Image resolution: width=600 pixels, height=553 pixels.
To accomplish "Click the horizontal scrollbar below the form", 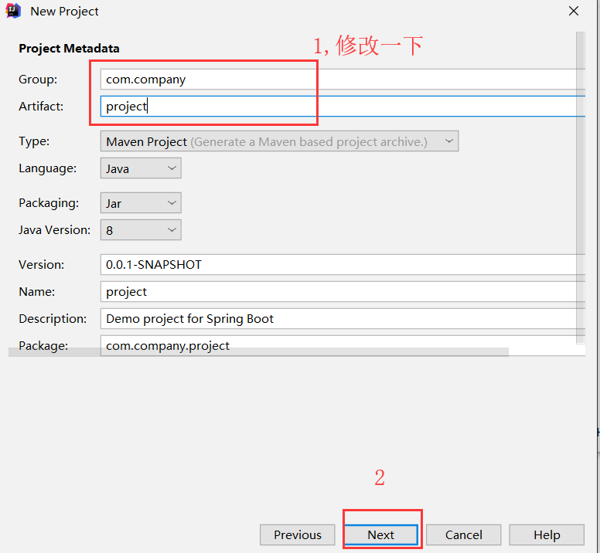I will point(258,352).
